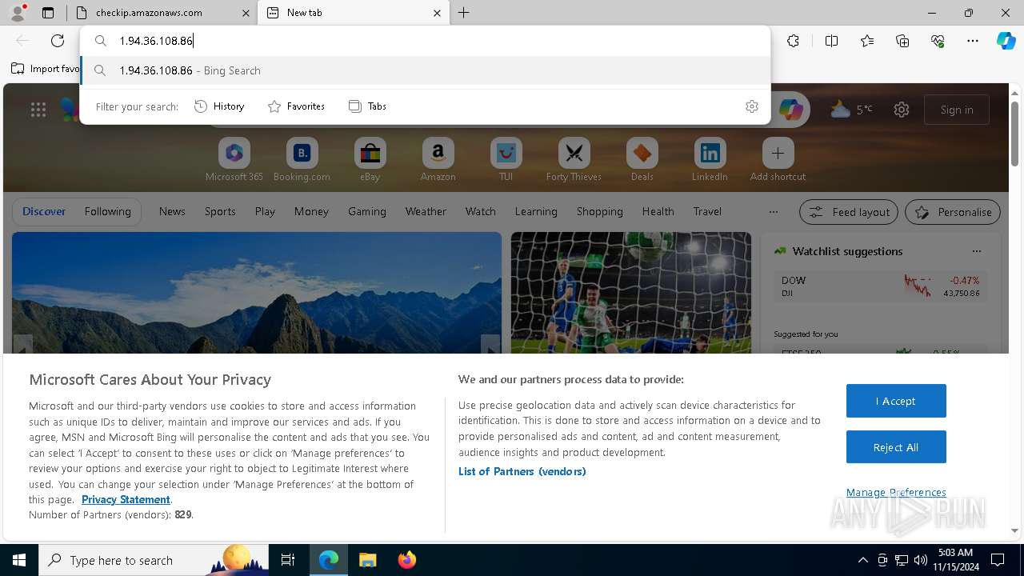
Task: Open Manage Preferences link
Action: point(896,492)
